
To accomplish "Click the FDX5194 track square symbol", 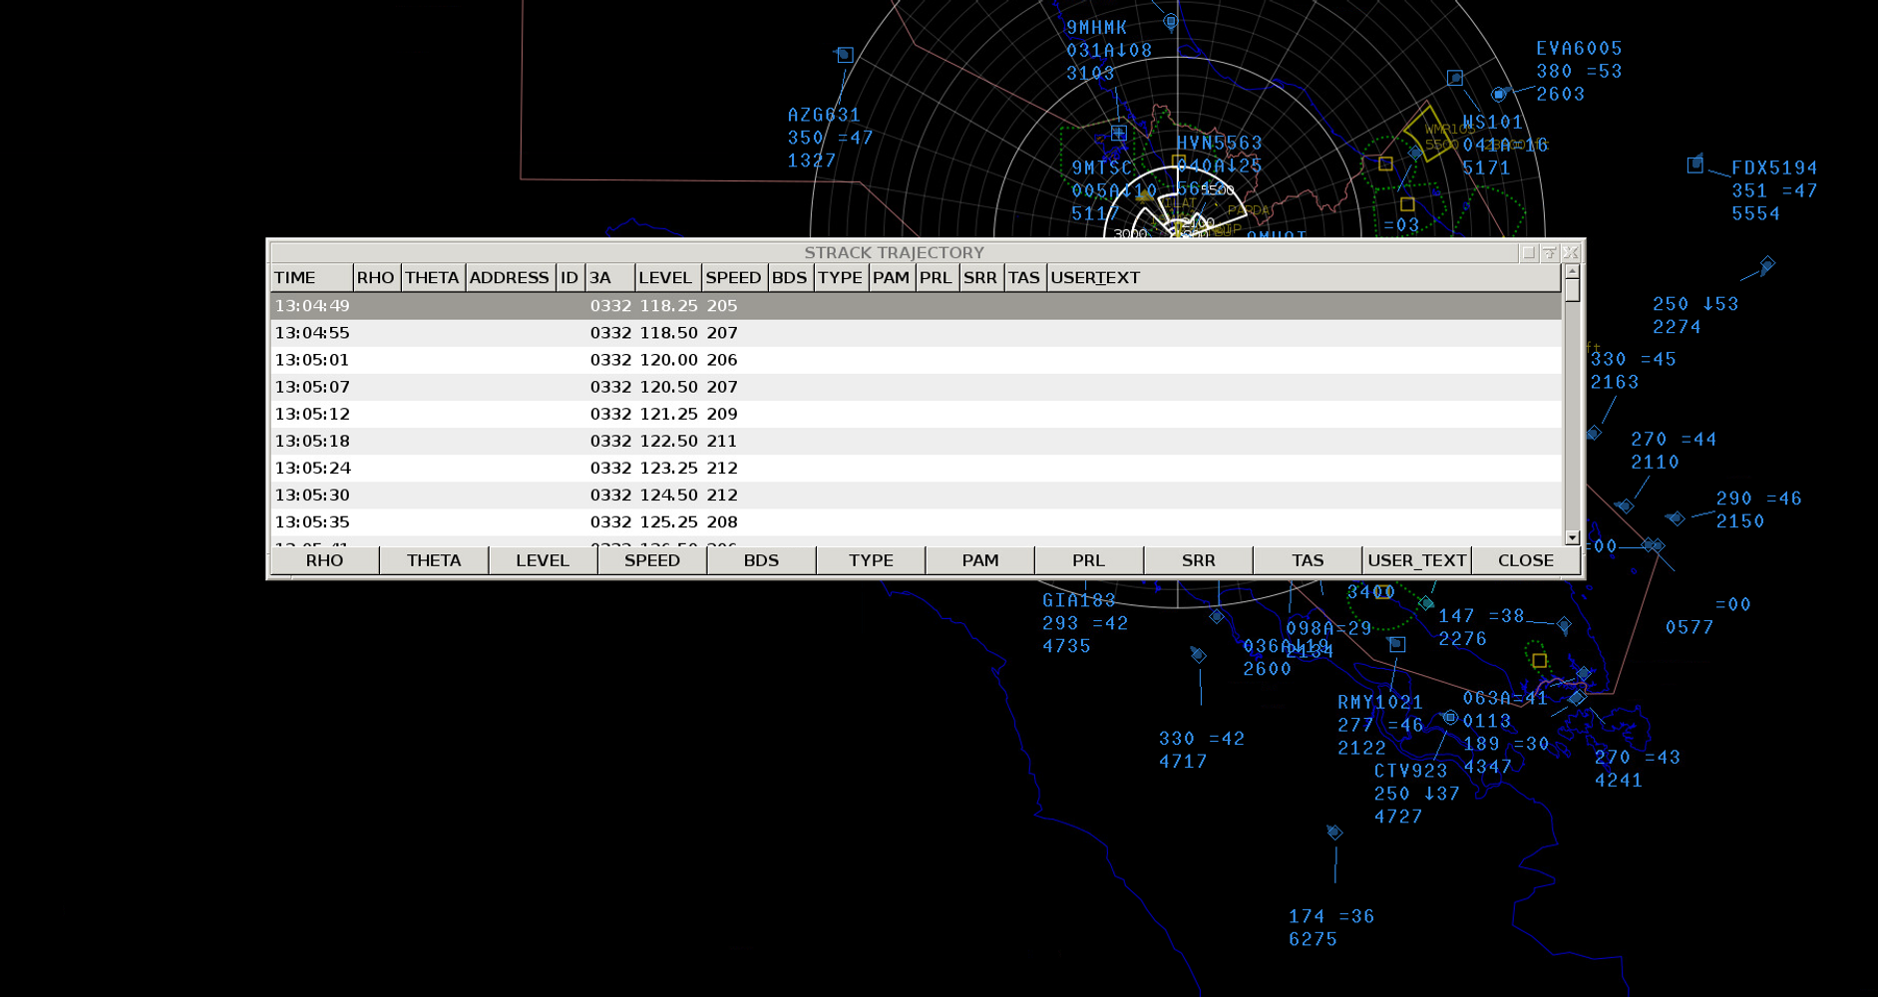I will pos(1694,165).
